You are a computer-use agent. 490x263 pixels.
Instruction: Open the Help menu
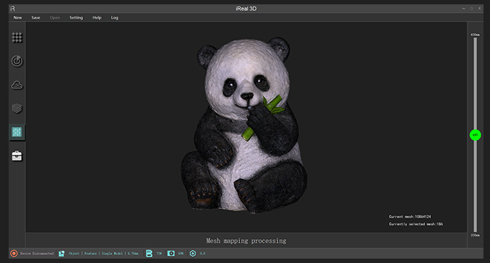point(97,18)
